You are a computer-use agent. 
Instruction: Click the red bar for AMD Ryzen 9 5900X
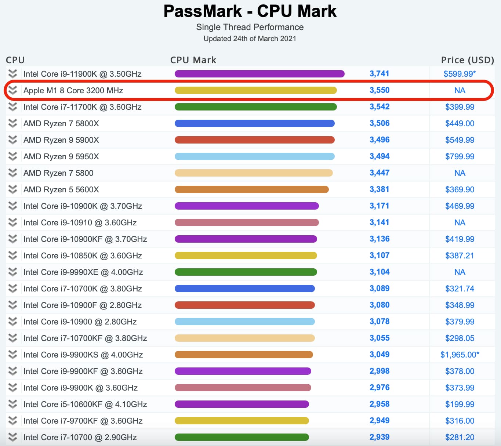point(255,140)
